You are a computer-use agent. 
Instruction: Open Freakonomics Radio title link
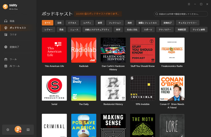172,66
